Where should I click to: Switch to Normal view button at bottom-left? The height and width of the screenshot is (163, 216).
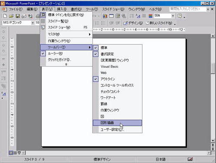click(11, 153)
